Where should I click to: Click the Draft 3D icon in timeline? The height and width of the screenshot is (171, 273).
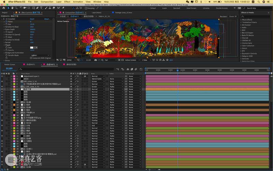point(123,69)
